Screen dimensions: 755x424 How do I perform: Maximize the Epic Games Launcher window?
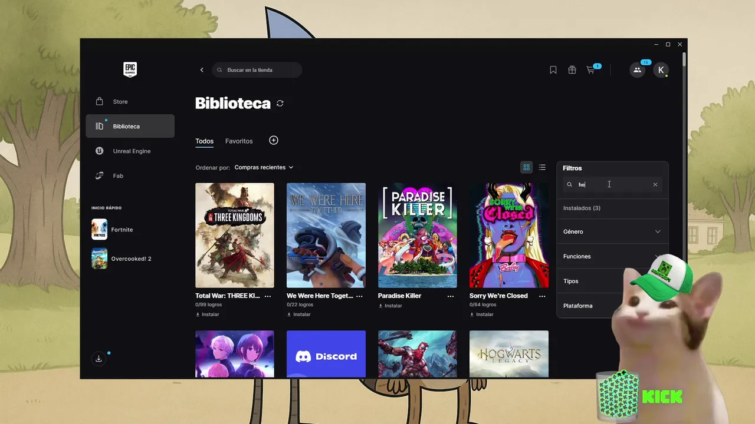(x=668, y=44)
